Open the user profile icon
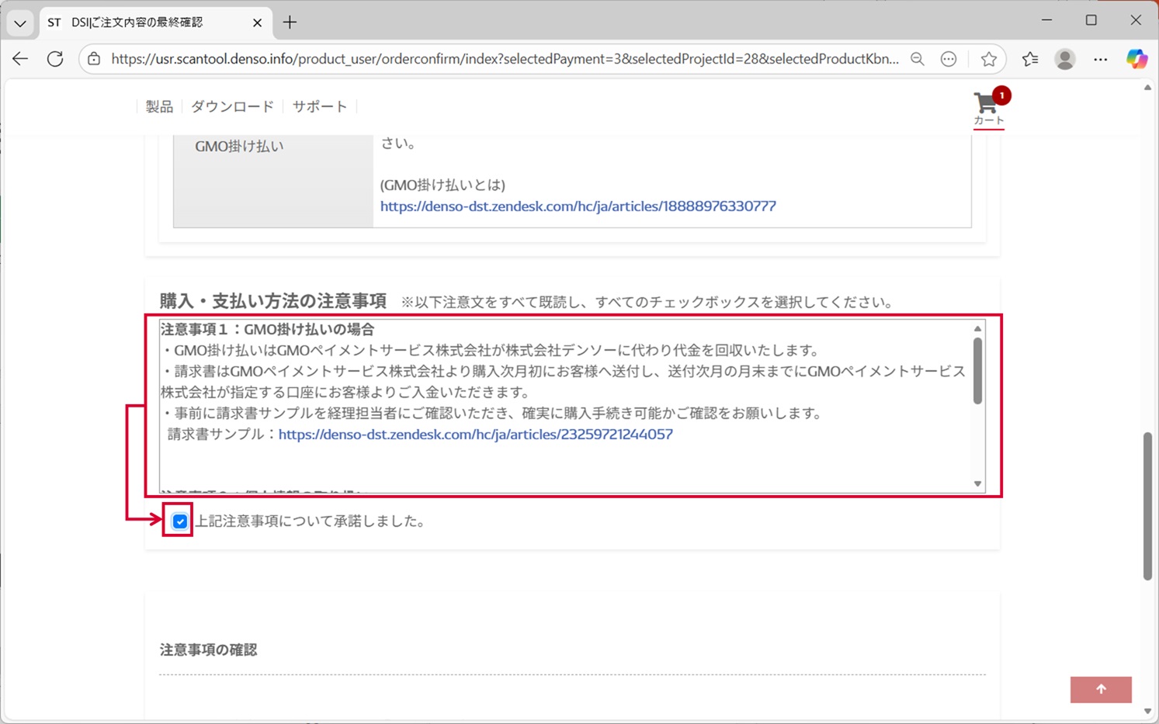This screenshot has width=1159, height=724. point(1064,59)
